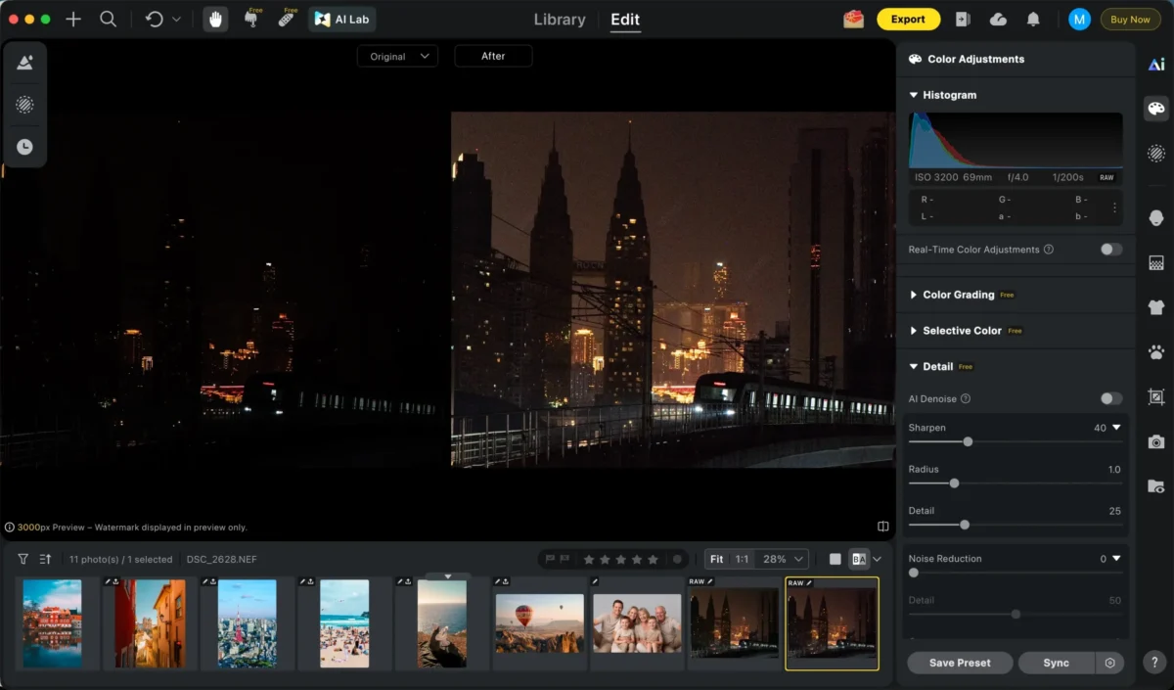Select the Hand pan tool
The height and width of the screenshot is (690, 1174).
pos(216,20)
